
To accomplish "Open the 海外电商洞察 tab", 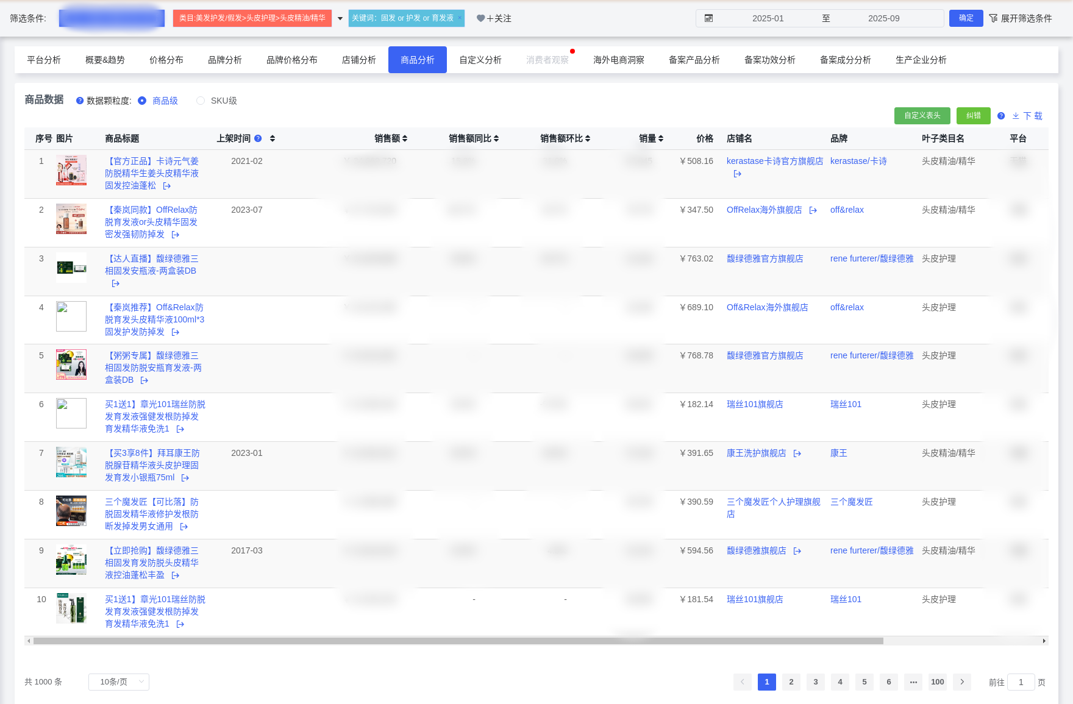I will click(x=618, y=59).
